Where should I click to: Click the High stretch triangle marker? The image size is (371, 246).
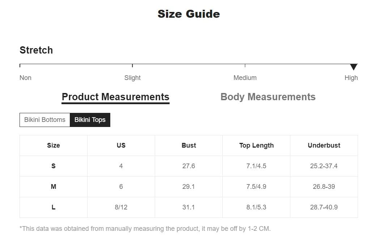(x=354, y=67)
